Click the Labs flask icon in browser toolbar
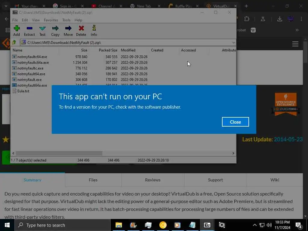The height and width of the screenshot is (231, 308). pos(263,19)
